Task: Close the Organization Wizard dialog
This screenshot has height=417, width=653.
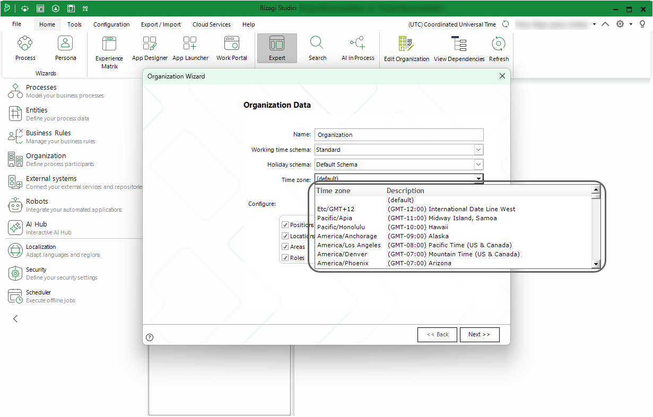Action: coord(502,76)
